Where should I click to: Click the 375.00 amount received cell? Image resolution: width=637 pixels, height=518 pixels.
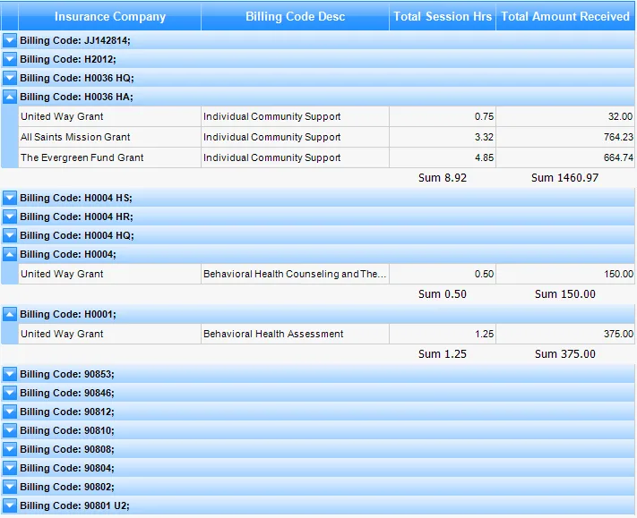(565, 334)
